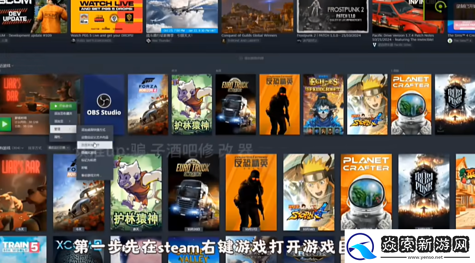Select 开始游戏 in the context menu

[x=63, y=106]
